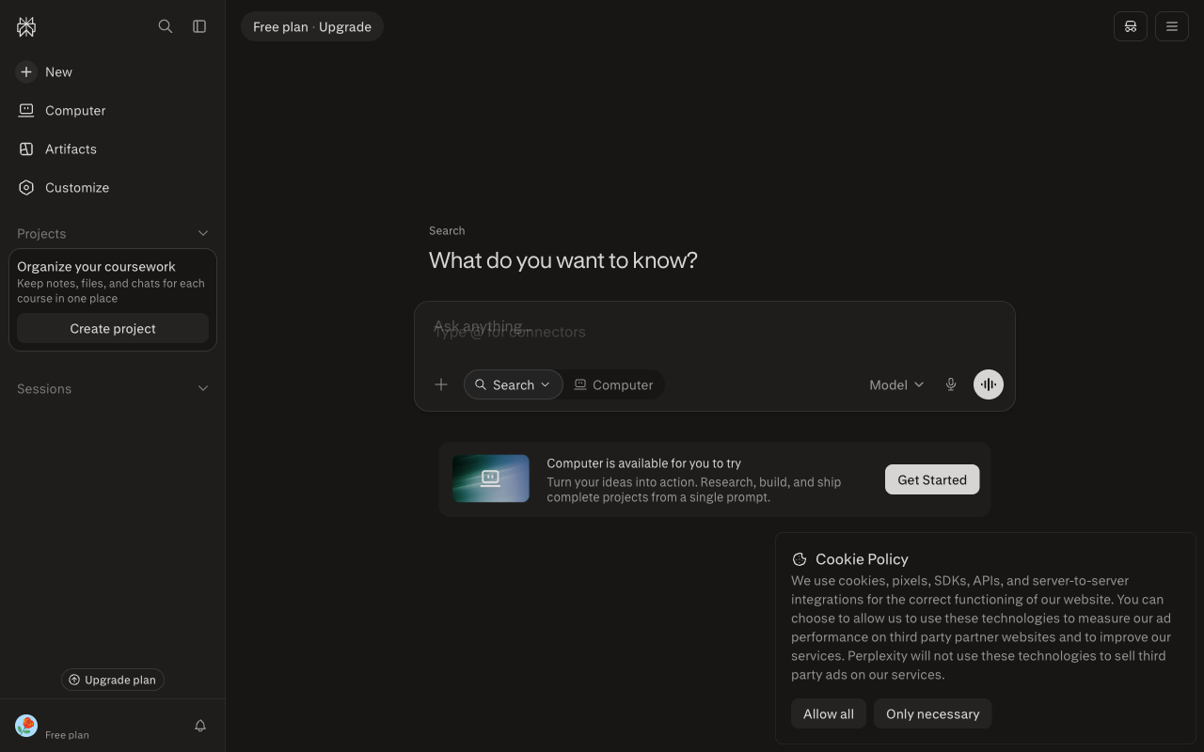Open the user profile avatar
Screen dimensions: 1204x752
[26, 726]
